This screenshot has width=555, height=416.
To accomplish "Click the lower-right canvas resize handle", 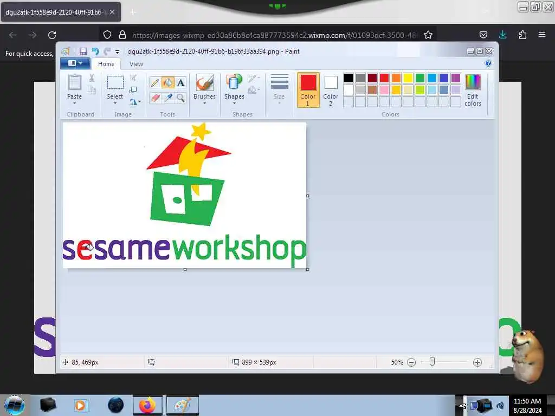I will click(308, 270).
